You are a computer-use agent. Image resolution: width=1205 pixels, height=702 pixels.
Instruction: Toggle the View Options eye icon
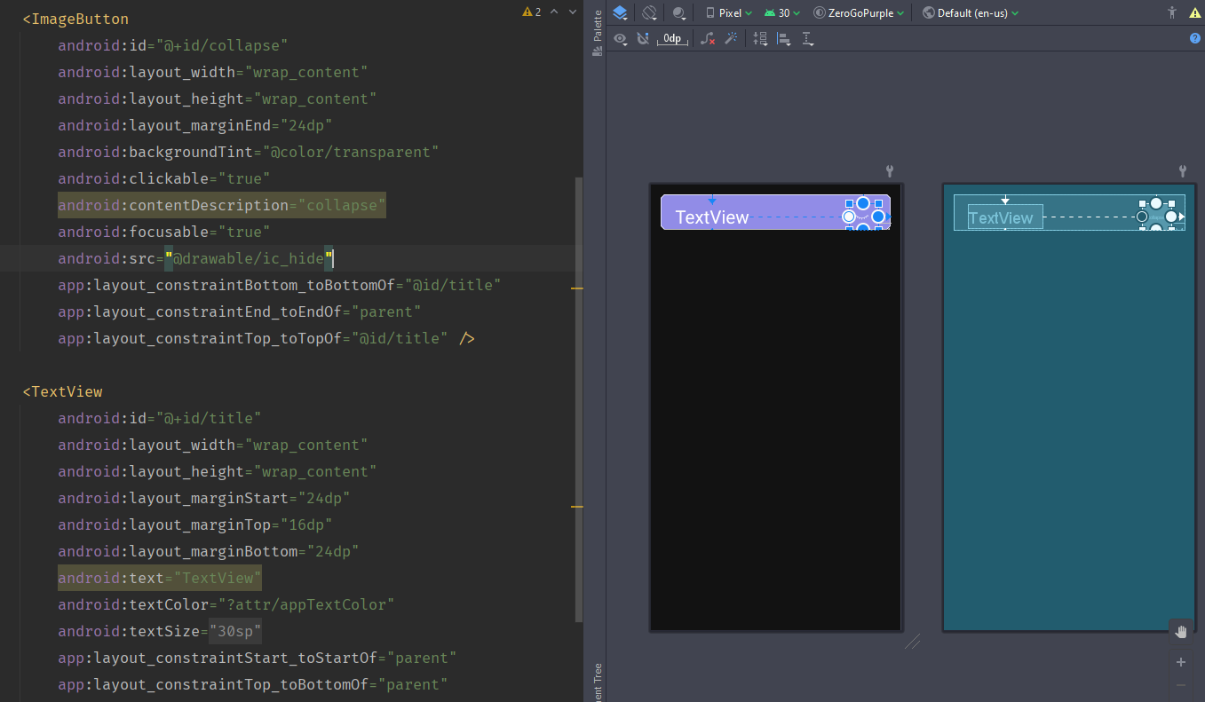(x=621, y=38)
